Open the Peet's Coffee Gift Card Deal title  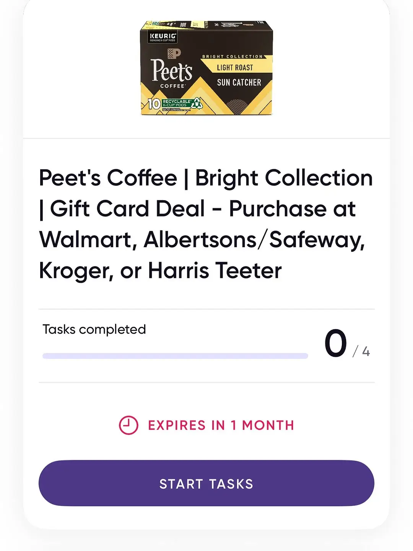pyautogui.click(x=206, y=224)
